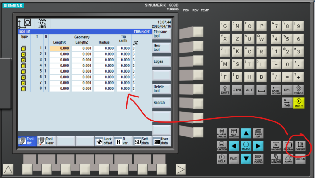Click the Delete tool softkey
Screen dimensions: 315x178
[161, 89]
